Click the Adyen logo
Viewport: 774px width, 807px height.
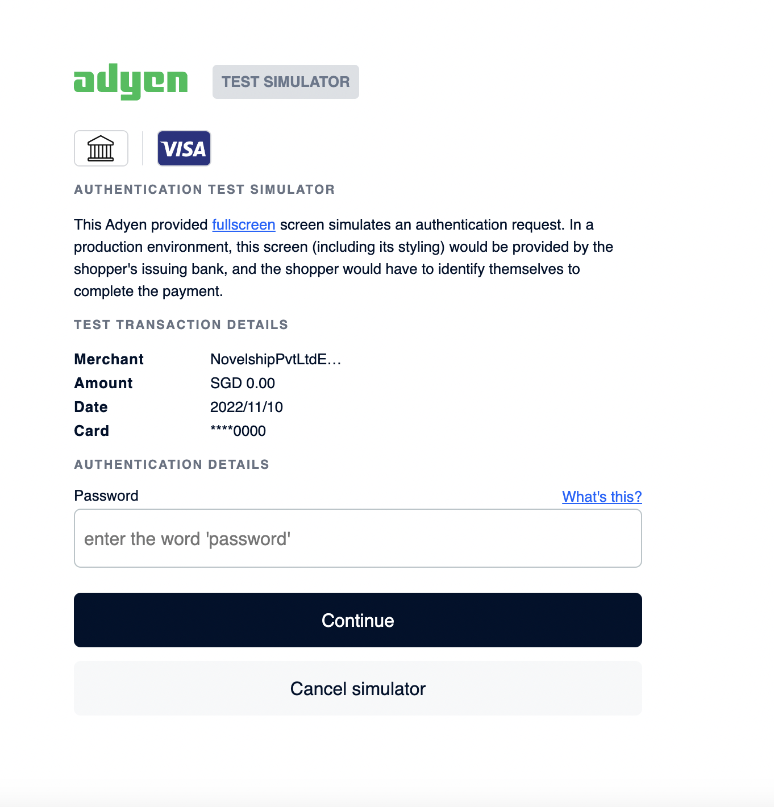[x=131, y=81]
